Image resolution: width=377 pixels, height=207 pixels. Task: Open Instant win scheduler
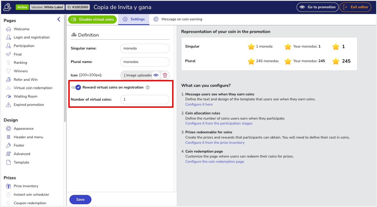(31, 195)
